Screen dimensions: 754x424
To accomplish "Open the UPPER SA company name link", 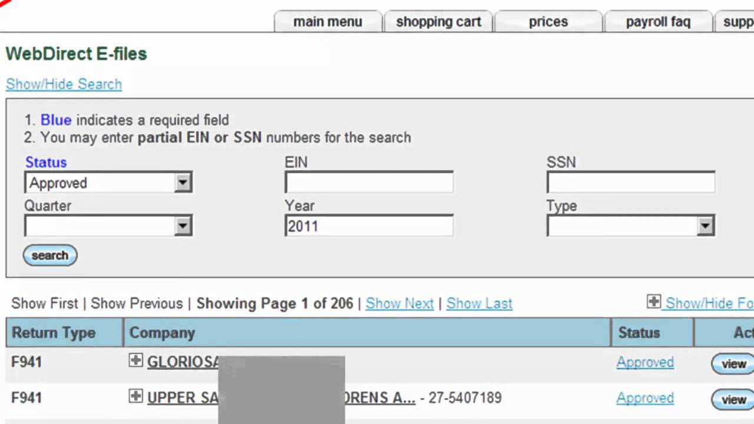I will pyautogui.click(x=282, y=398).
